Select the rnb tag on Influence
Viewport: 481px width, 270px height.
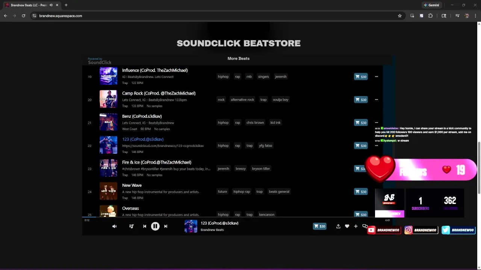(x=249, y=76)
